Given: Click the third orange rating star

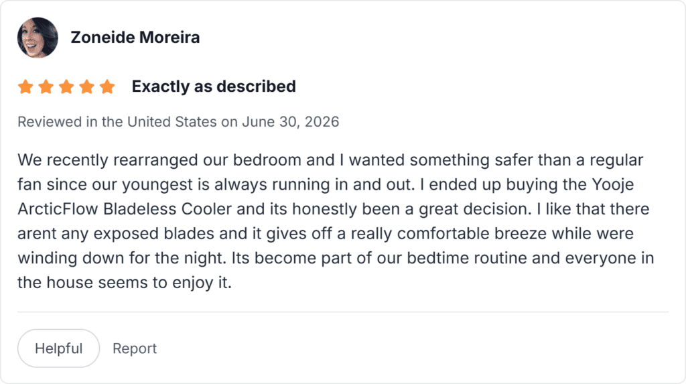Looking at the screenshot, I should (66, 86).
